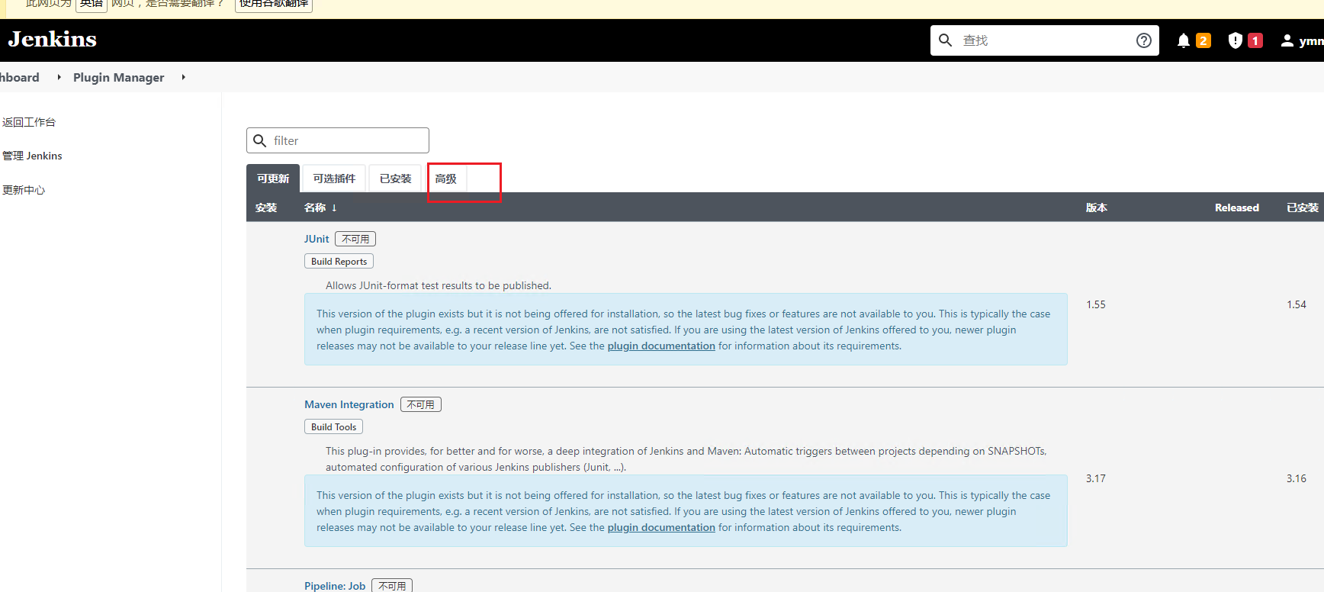The image size is (1324, 592).
Task: Focus the plugin filter input box
Action: pos(338,140)
